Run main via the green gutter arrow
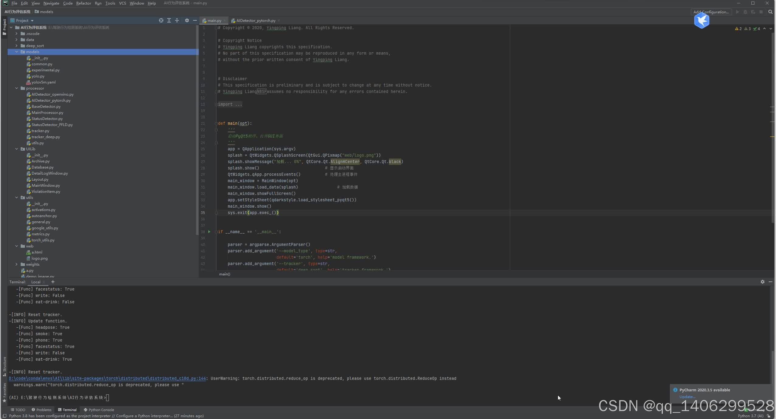776x419 pixels. [209, 232]
